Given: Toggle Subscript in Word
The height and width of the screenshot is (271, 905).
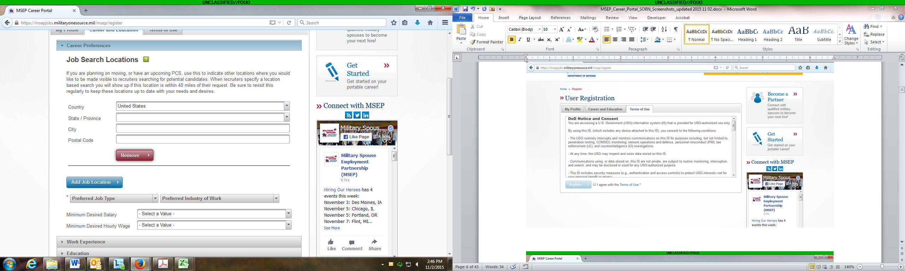Looking at the screenshot, I should pyautogui.click(x=549, y=40).
